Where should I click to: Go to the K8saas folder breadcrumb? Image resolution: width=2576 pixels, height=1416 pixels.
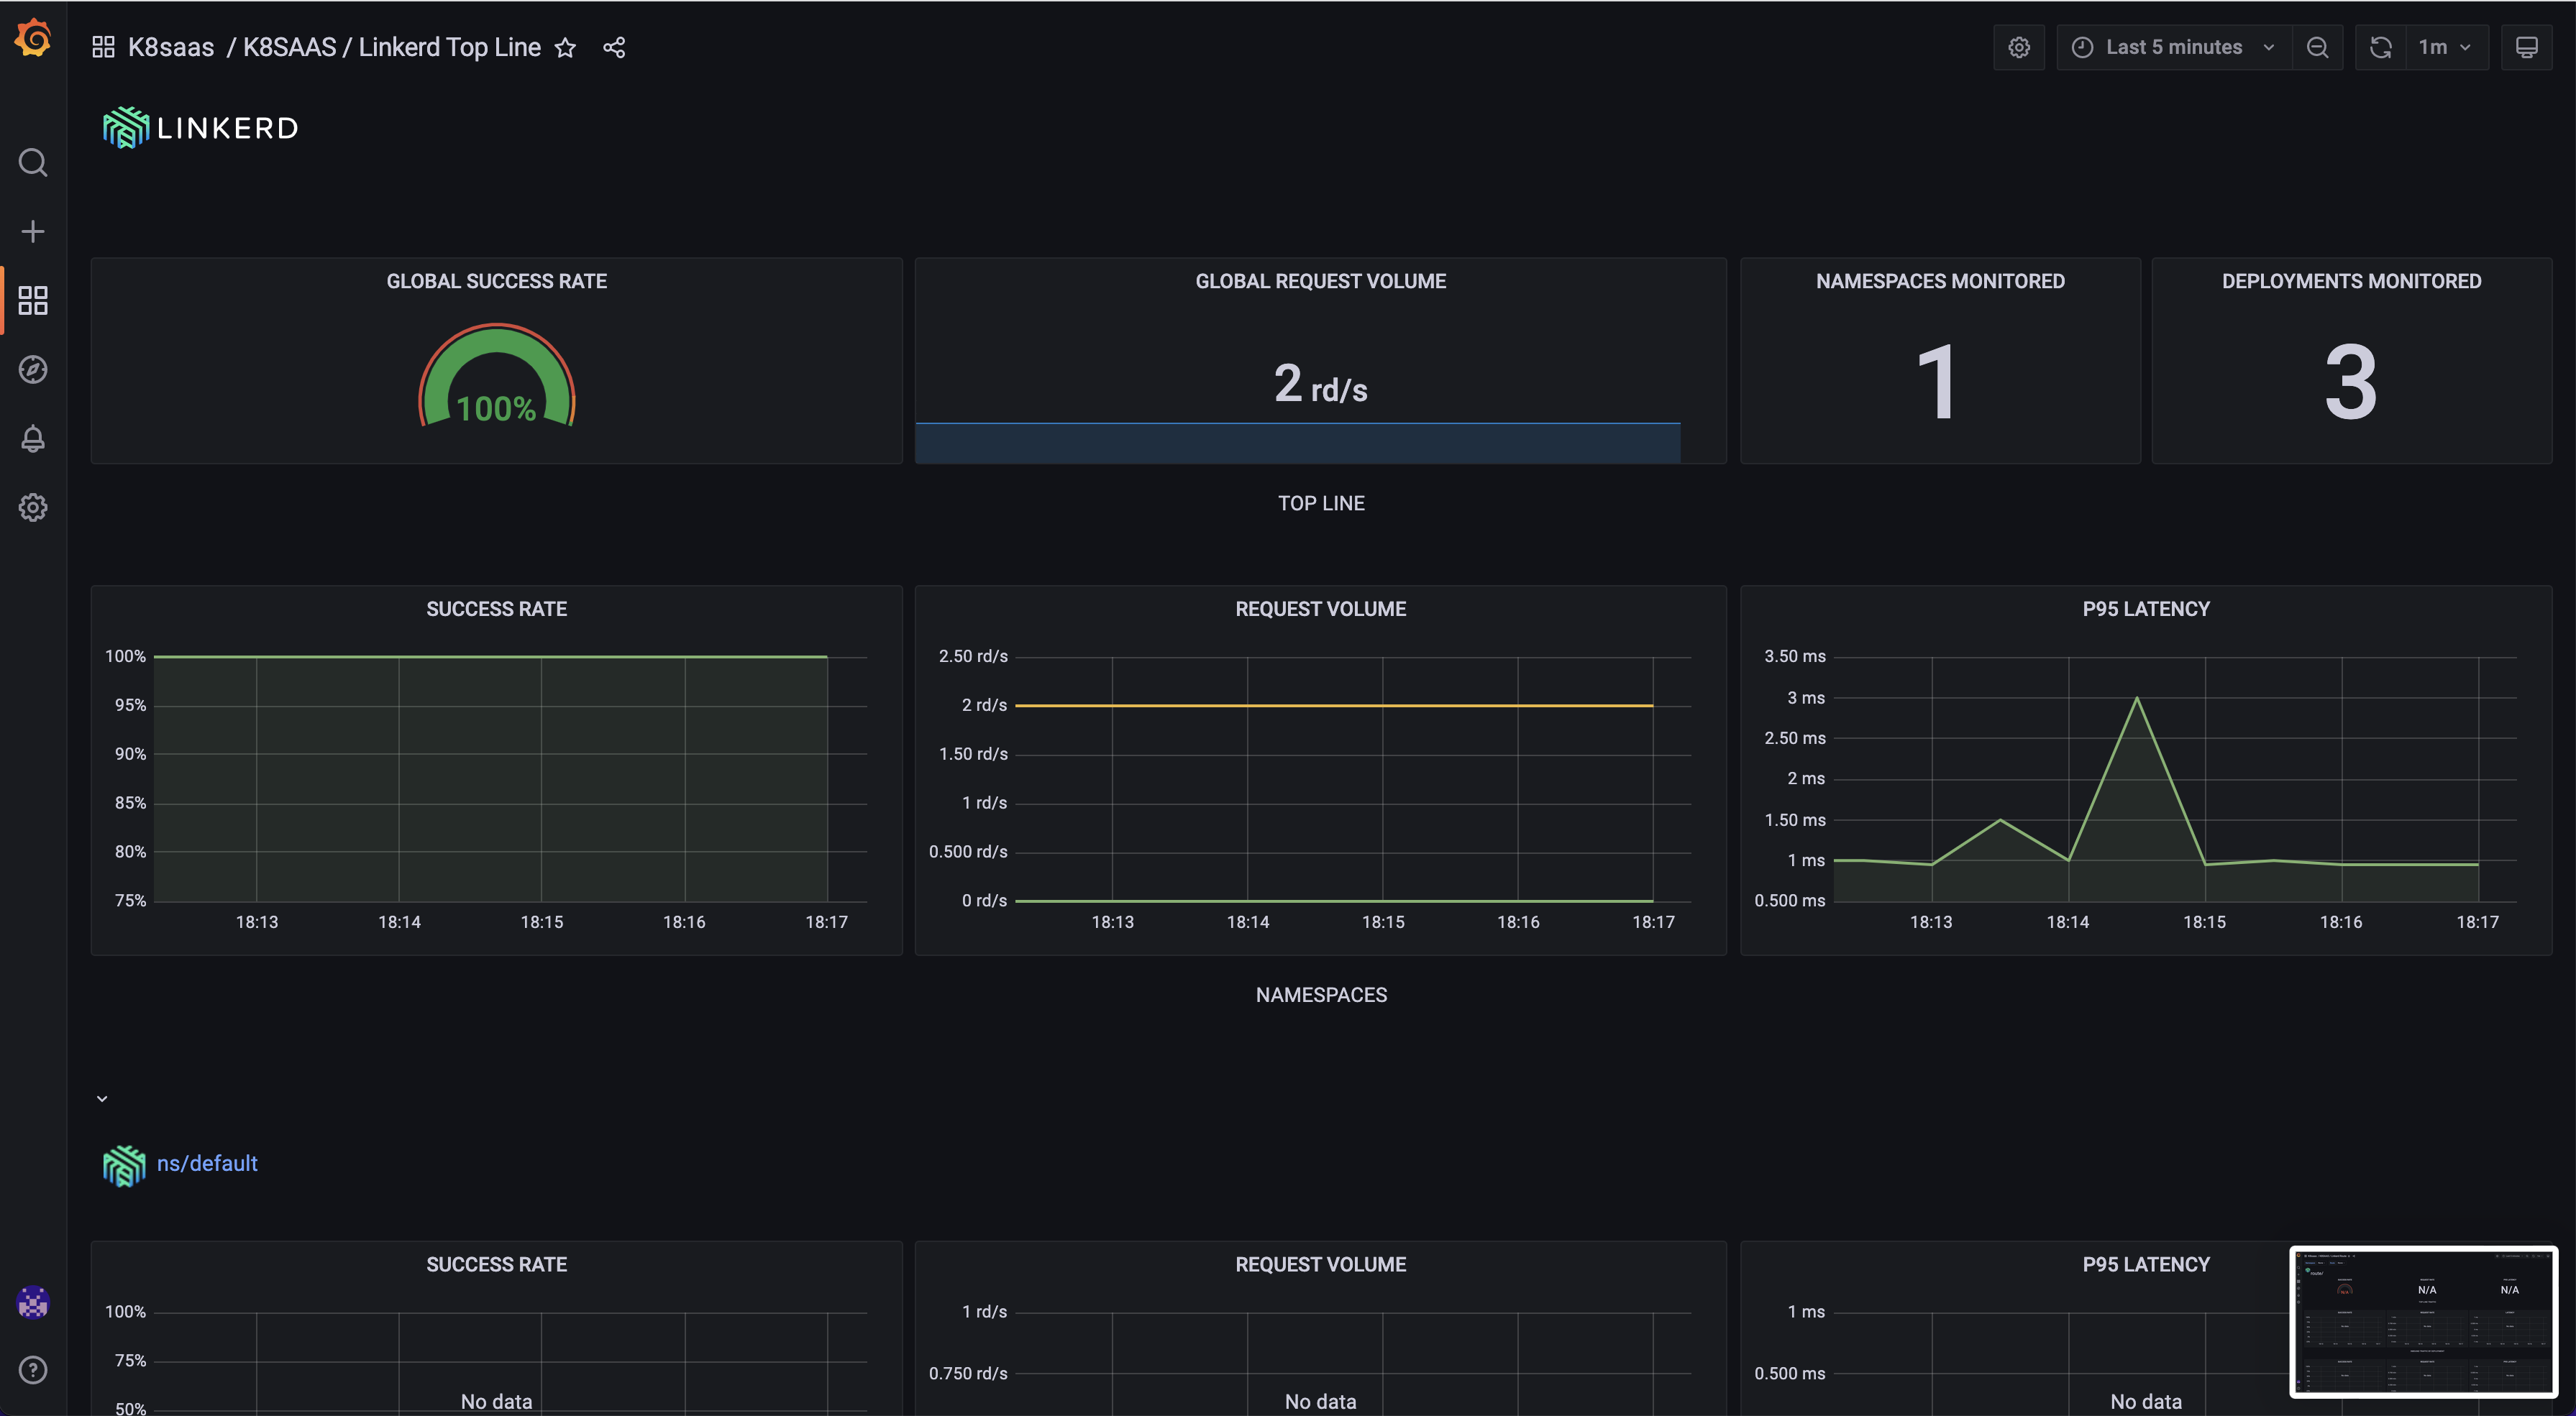(x=171, y=47)
